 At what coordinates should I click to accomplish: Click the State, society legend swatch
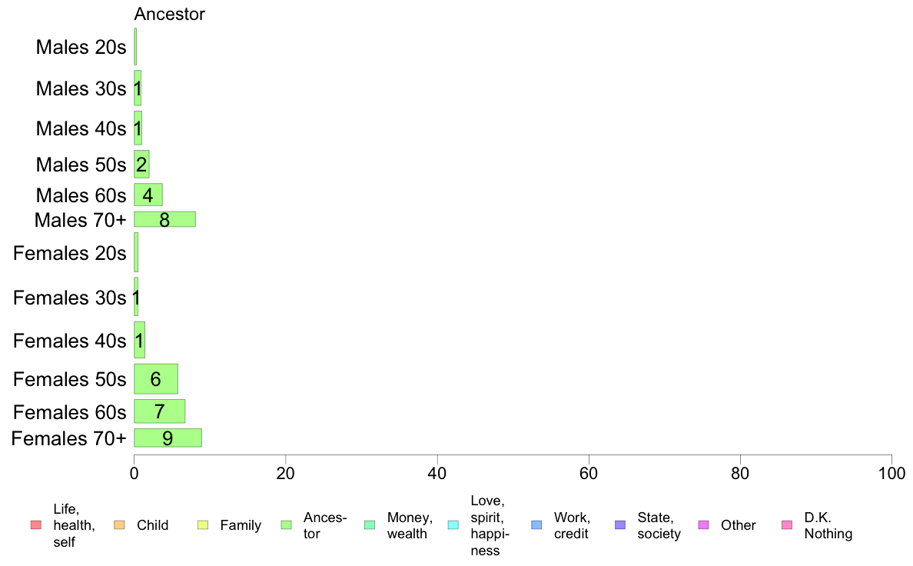(620, 525)
